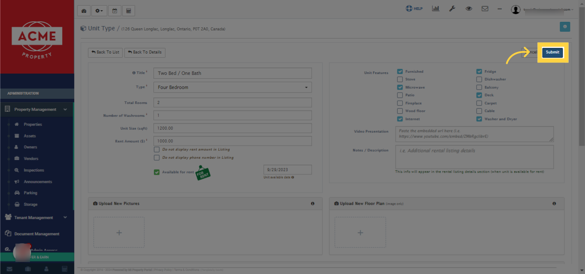Enable the Stove unit feature
This screenshot has width=585, height=274.
click(399, 79)
